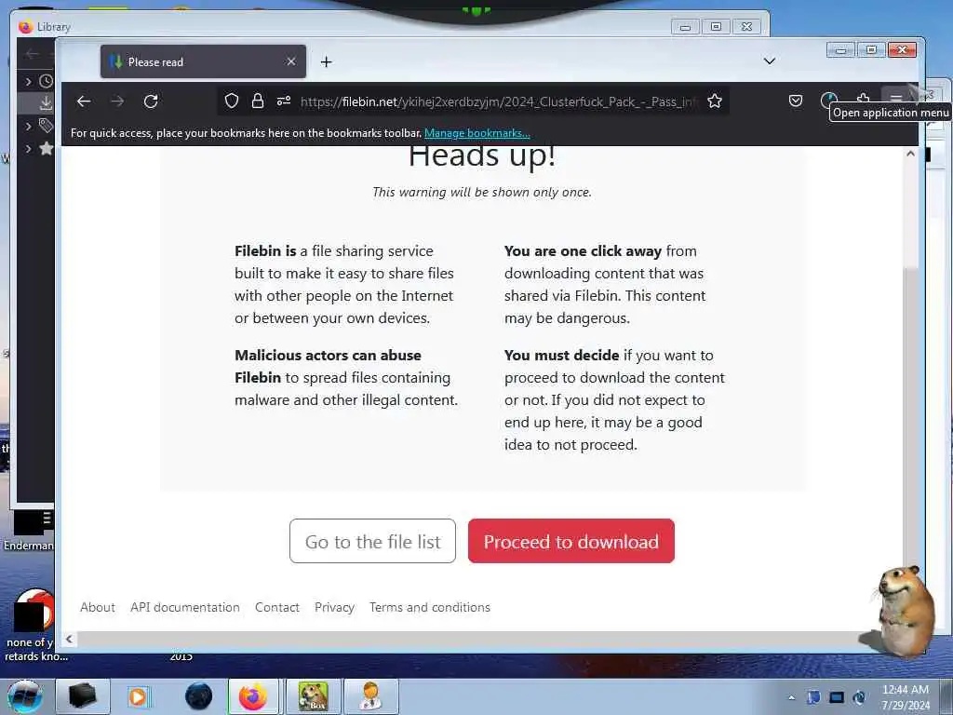Reload the Filebin page
The image size is (953, 715).
coord(151,101)
